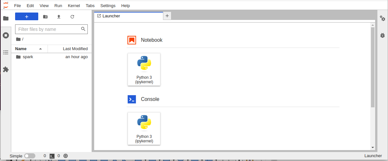Click the New Folder icon
The width and height of the screenshot is (388, 161).
tap(45, 17)
